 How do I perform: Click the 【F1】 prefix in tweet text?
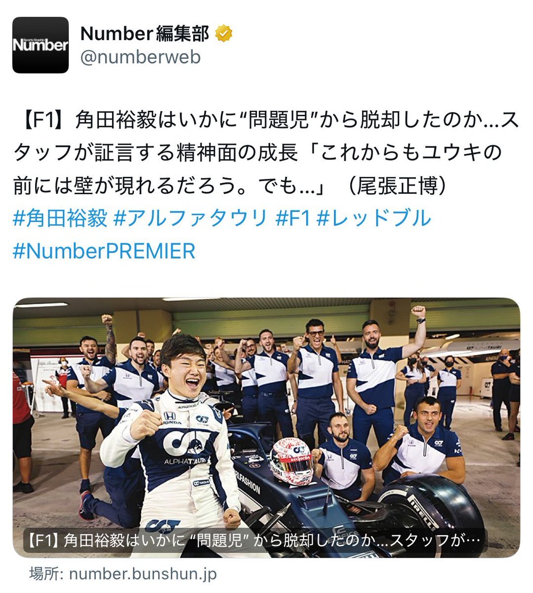pos(43,121)
